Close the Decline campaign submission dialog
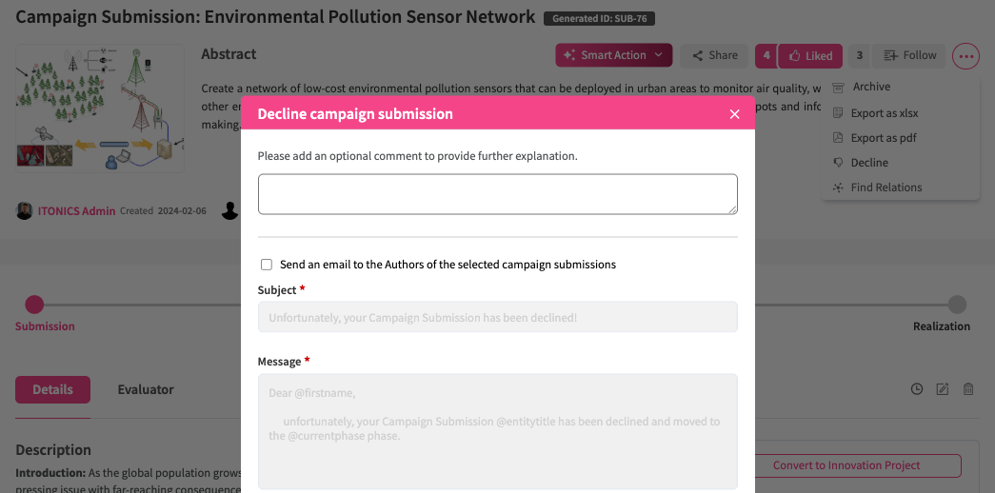 click(734, 114)
